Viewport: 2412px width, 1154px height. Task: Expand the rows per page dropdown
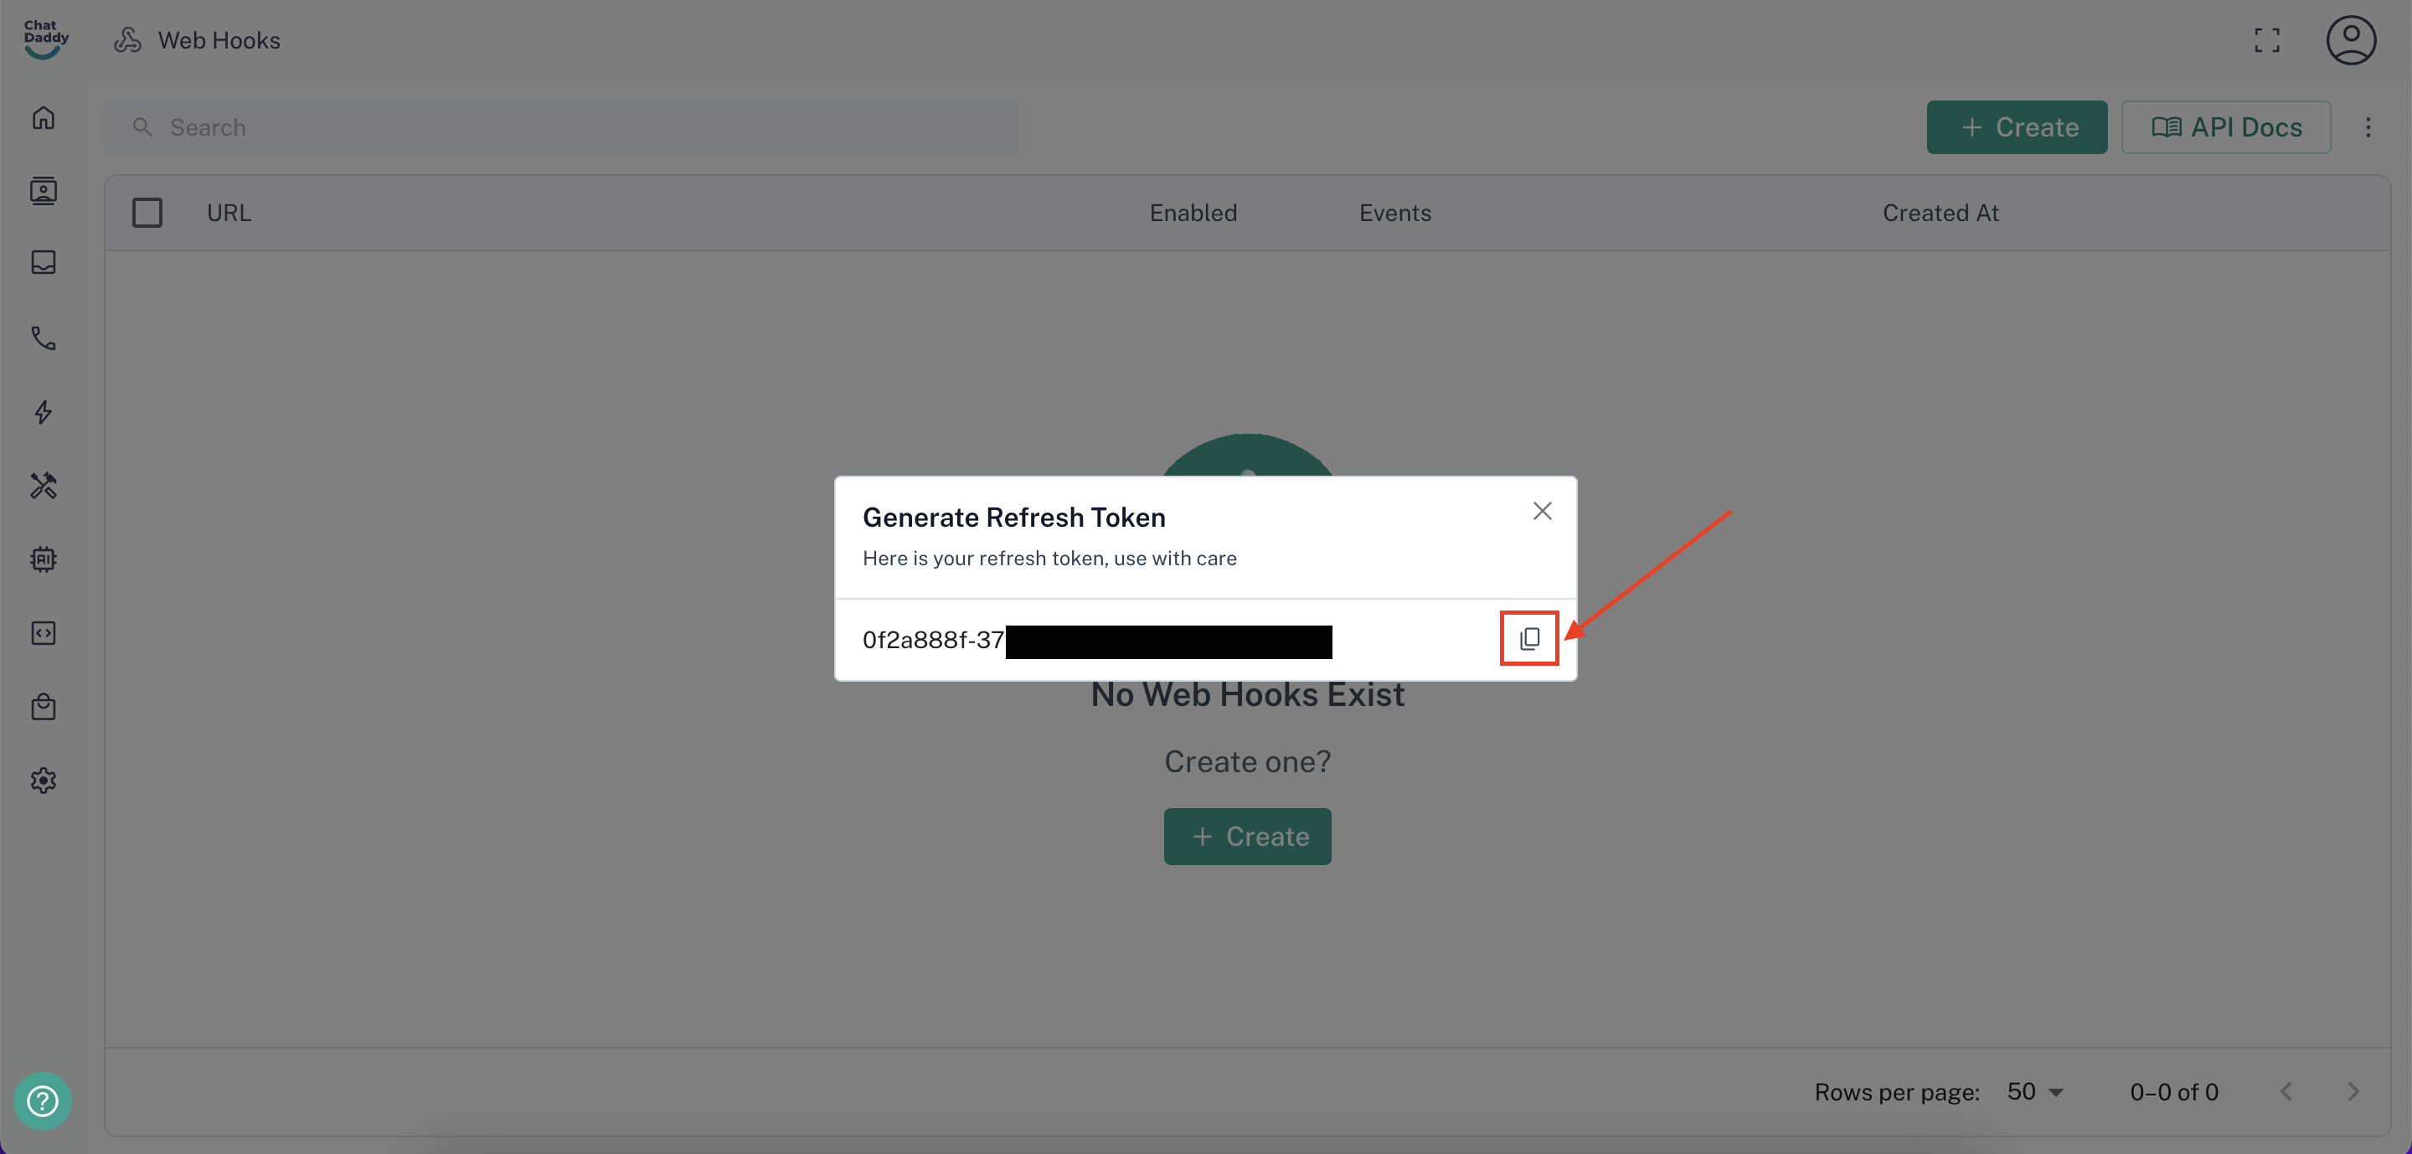coord(2036,1091)
